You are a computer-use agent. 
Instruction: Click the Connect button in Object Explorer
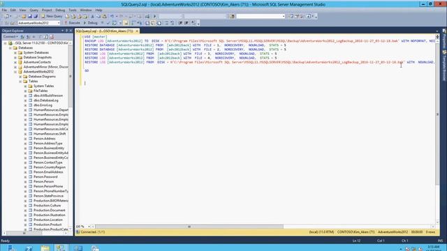coord(10,37)
